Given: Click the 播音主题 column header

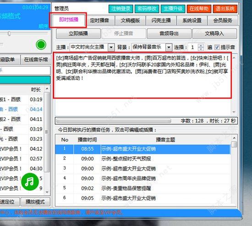Looking at the screenshot, I should tap(165, 140).
